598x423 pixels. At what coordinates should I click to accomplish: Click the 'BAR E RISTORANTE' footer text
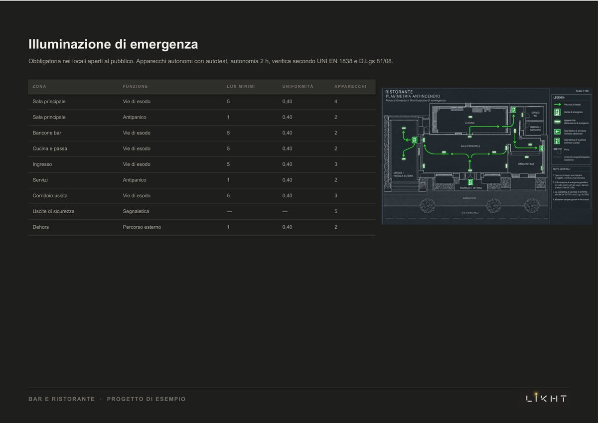coord(61,399)
